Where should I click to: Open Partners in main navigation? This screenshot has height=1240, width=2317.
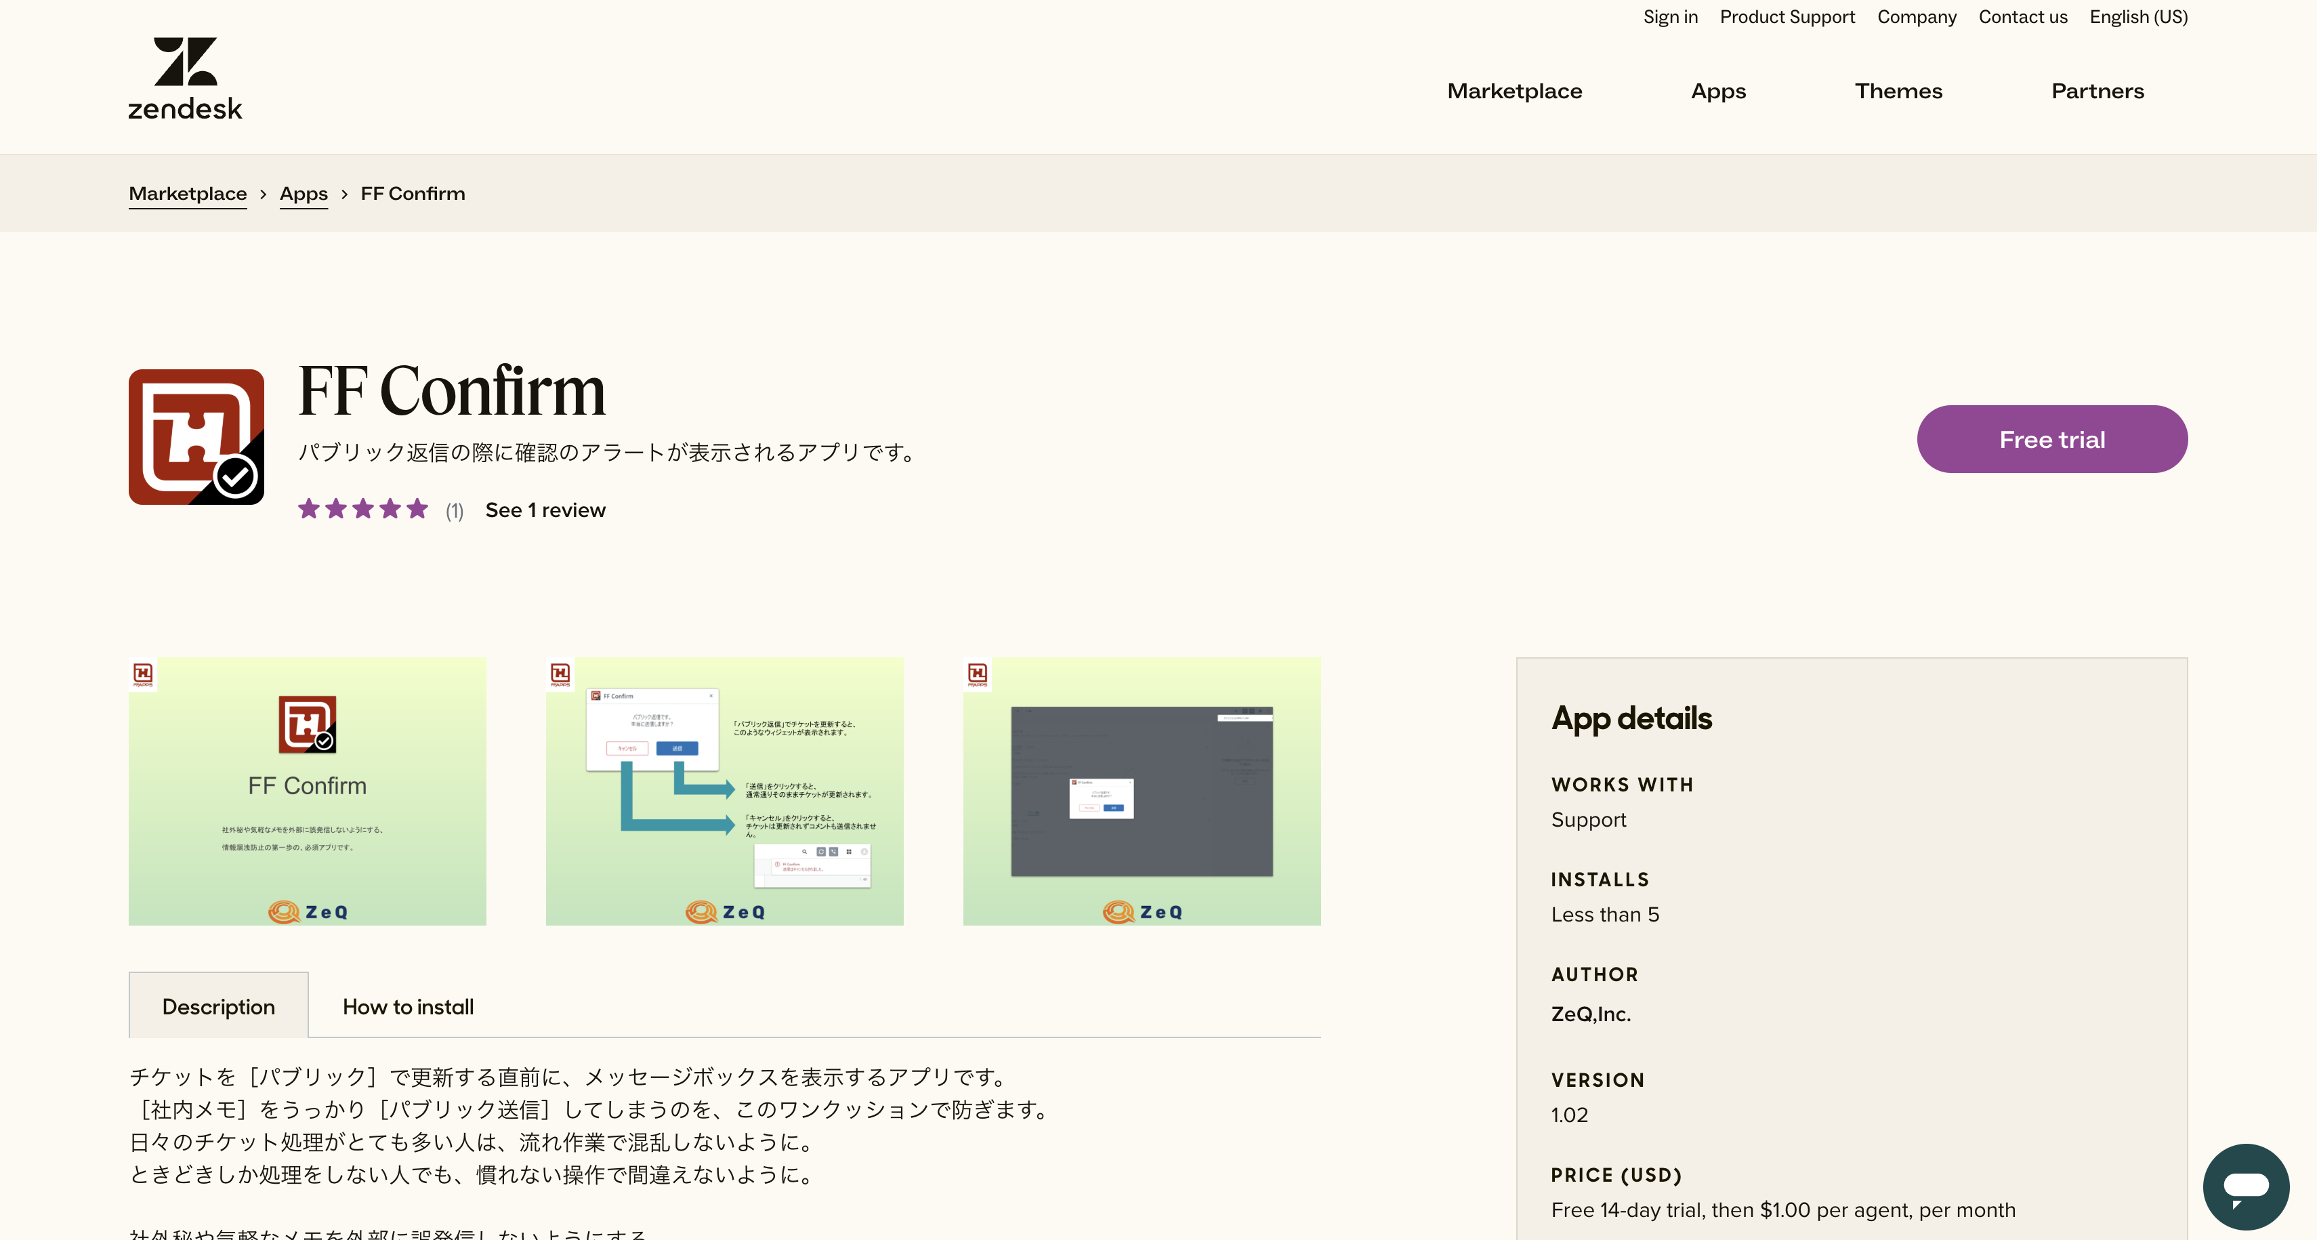[x=2097, y=91]
